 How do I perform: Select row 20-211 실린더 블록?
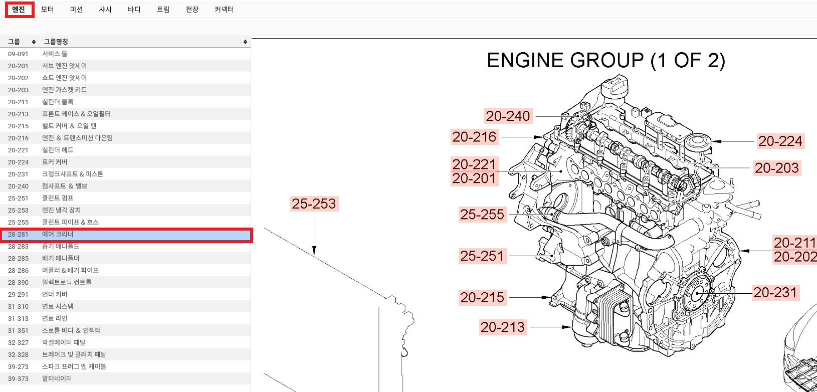(x=125, y=102)
